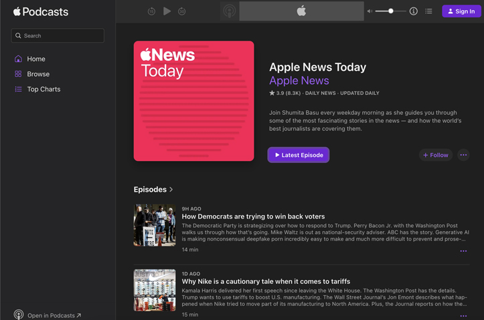Click the DAILY NEWS category label
Viewport: 484px width, 320px height.
pyautogui.click(x=321, y=93)
